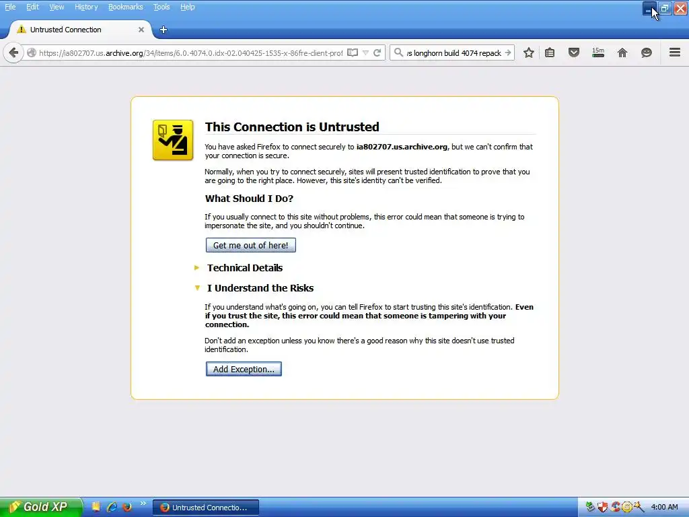Click the yellow untrusted officer warning icon
Screen dimensions: 689x517
click(173, 140)
